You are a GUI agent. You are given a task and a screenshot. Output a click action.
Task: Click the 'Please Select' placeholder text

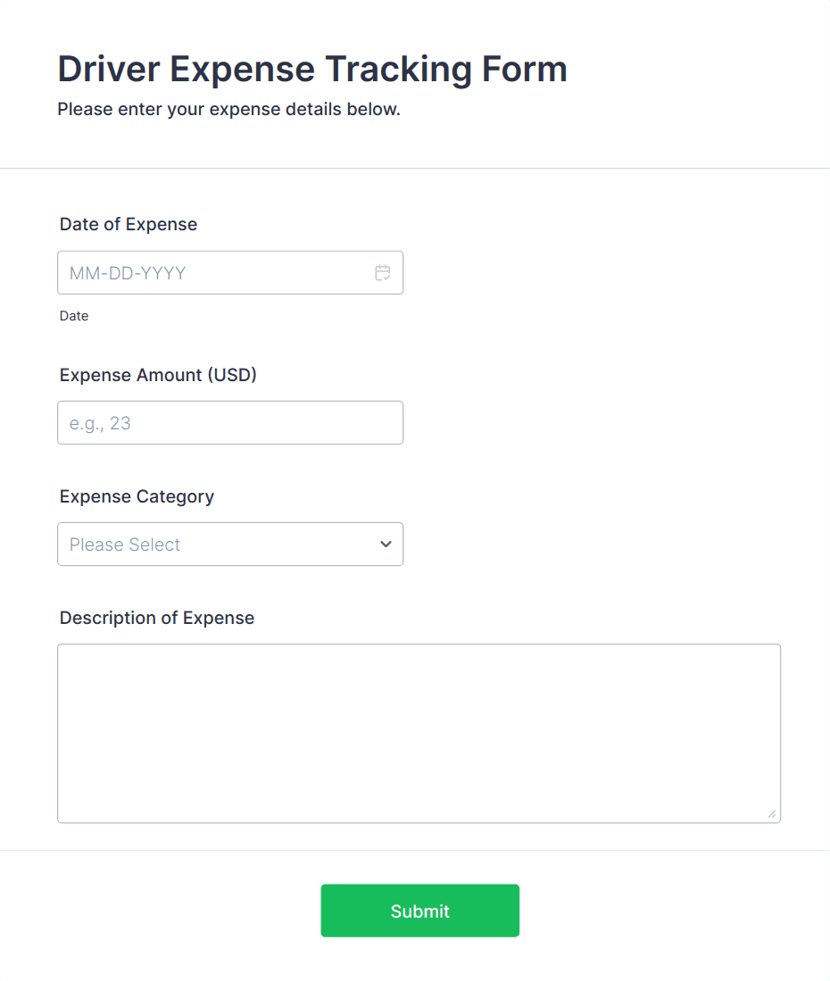(x=125, y=545)
